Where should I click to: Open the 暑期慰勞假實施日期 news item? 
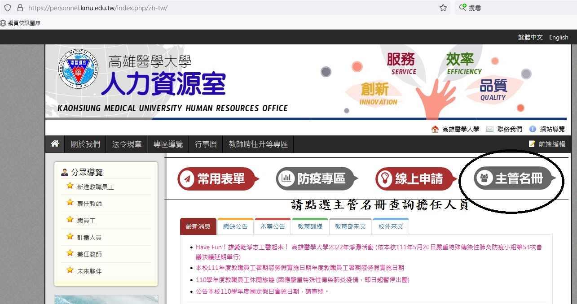tap(300, 268)
